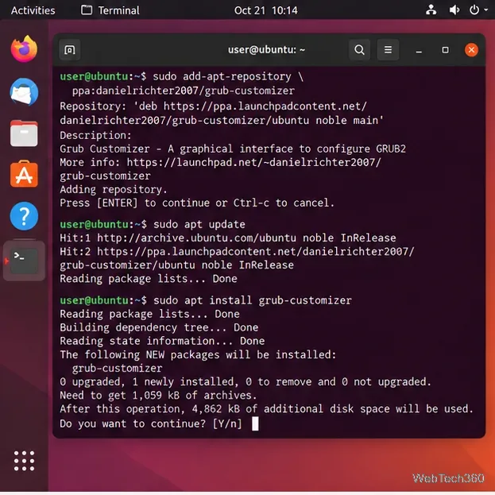
Task: Click 'The following NEW packages' line
Action: pyautogui.click(x=198, y=354)
